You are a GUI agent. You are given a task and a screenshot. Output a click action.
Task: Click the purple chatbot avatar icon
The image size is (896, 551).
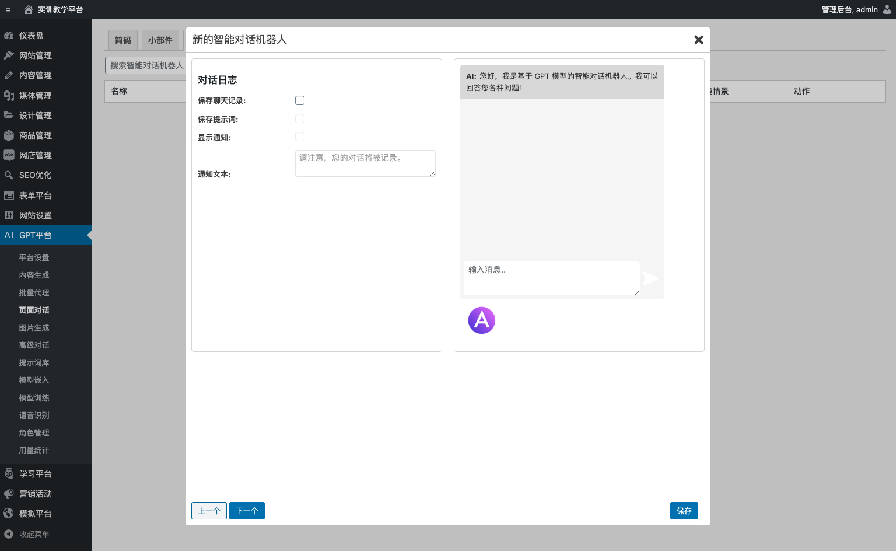(482, 320)
